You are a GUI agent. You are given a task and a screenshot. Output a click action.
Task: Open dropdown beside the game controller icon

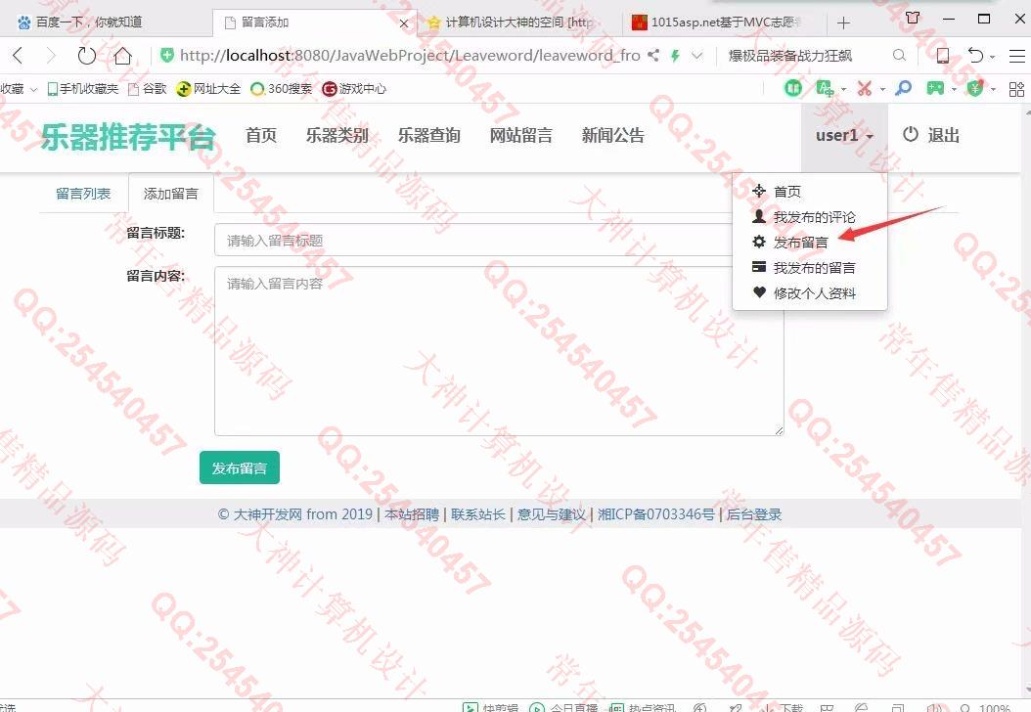click(x=954, y=89)
